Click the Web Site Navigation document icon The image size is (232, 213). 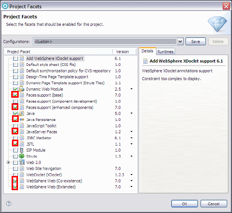point(22,168)
